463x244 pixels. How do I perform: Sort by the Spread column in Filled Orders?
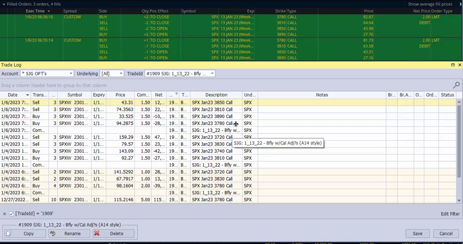(70, 11)
